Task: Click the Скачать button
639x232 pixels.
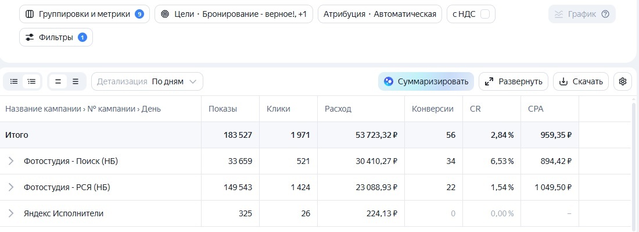Action: coord(581,81)
